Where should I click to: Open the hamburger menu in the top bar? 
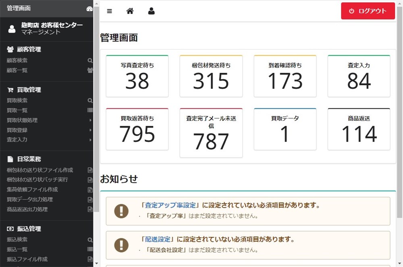point(109,11)
